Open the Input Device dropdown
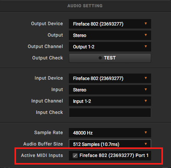 pyautogui.click(x=110, y=78)
